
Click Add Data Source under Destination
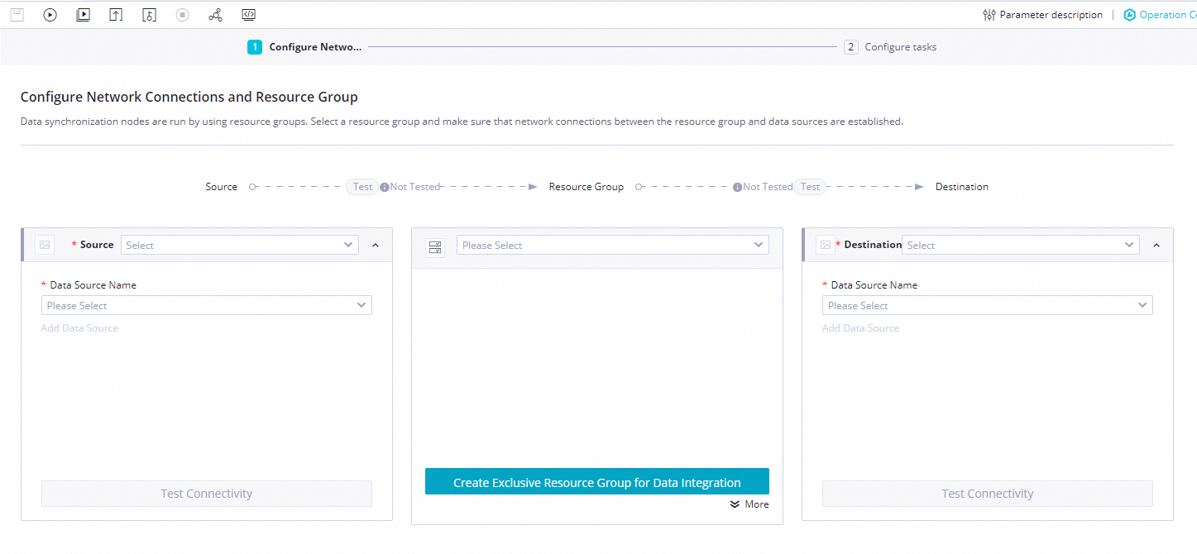click(860, 328)
